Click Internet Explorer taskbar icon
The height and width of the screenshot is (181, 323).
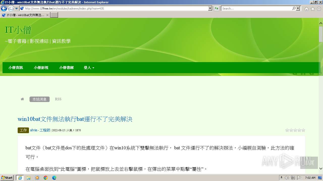pos(20,178)
